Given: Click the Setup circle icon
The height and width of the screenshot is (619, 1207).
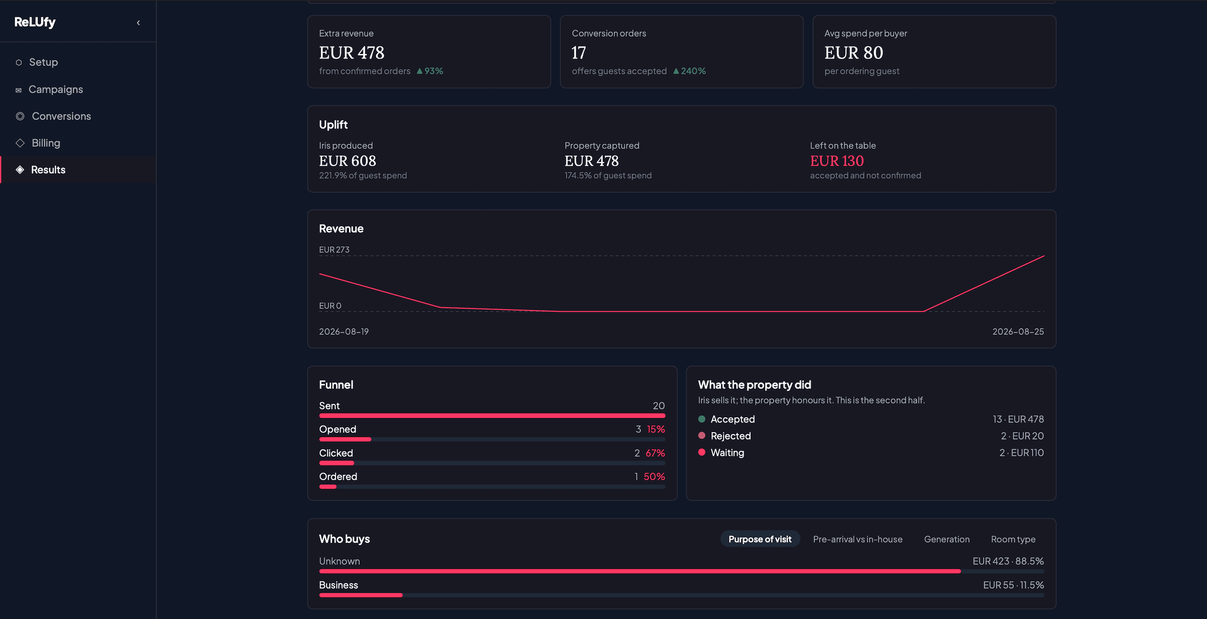Looking at the screenshot, I should (19, 62).
